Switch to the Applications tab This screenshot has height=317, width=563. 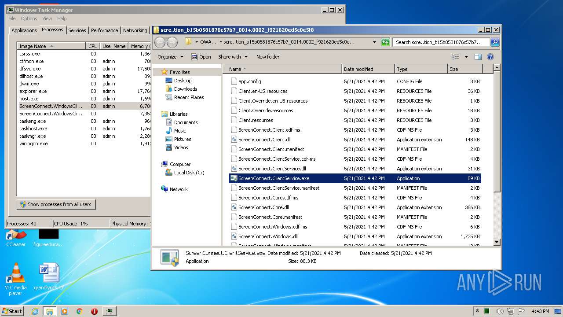pyautogui.click(x=24, y=30)
